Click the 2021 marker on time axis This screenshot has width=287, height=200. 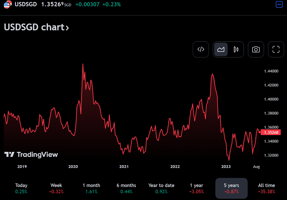click(124, 167)
